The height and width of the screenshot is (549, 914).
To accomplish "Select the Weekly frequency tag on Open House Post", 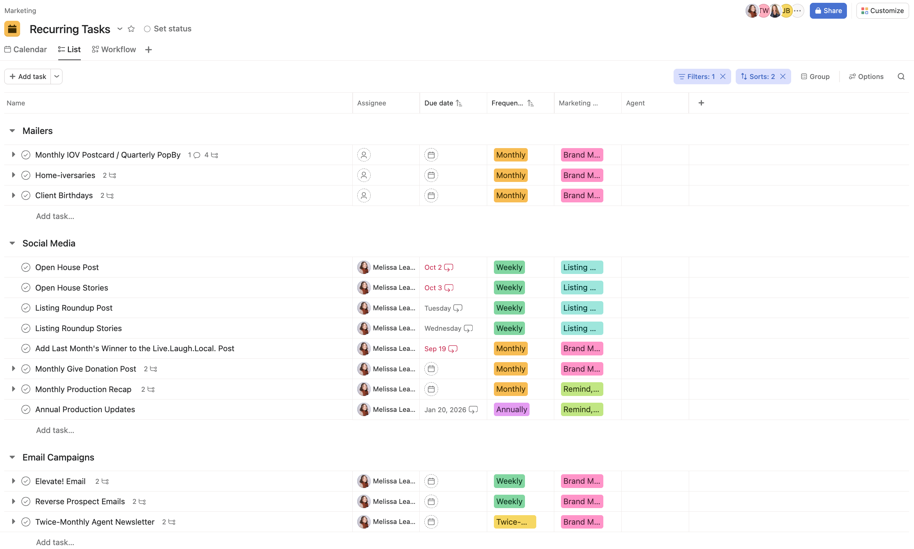I will [x=509, y=267].
